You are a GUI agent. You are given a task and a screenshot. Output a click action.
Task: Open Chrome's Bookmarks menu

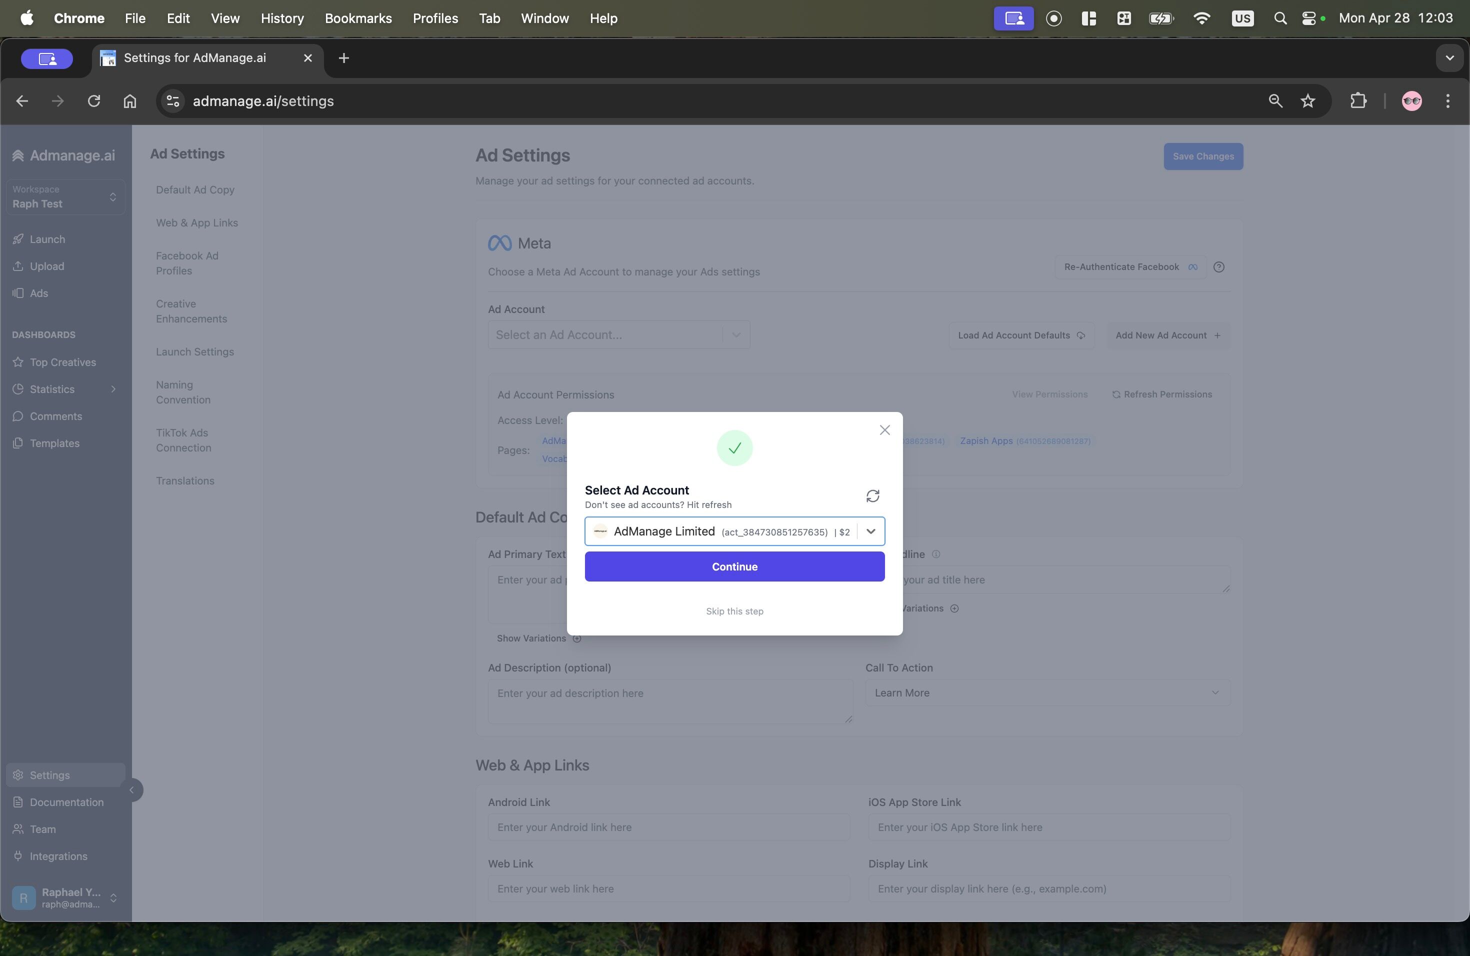tap(357, 18)
